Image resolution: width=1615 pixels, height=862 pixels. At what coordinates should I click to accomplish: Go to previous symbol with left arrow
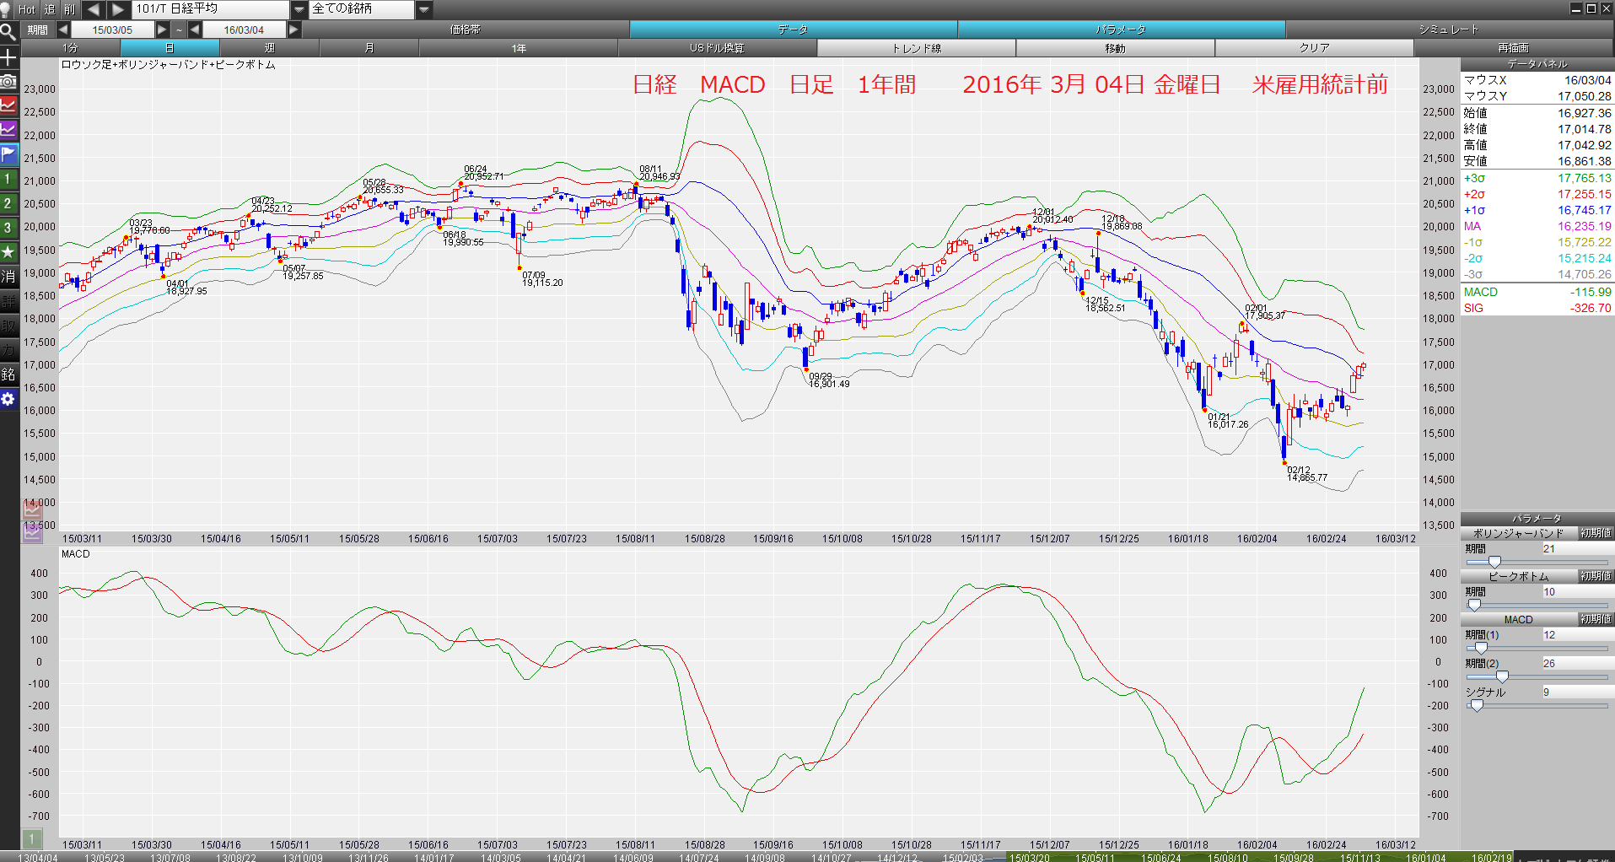click(93, 9)
